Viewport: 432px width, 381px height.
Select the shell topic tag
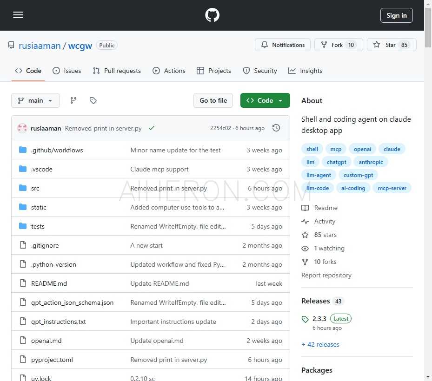[x=312, y=149]
